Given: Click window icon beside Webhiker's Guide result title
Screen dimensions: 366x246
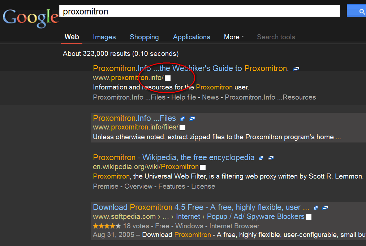Looking at the screenshot, I should click(x=296, y=69).
